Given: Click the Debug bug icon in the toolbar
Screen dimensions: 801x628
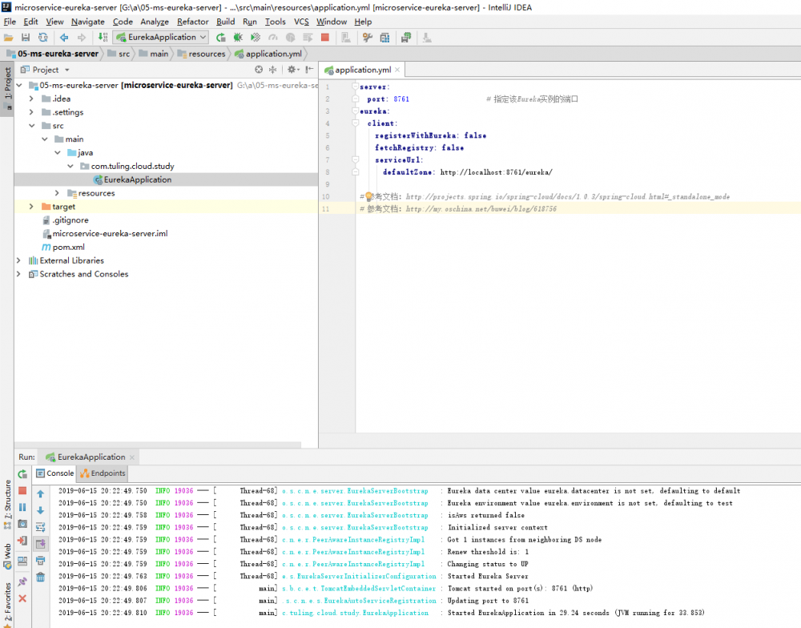Looking at the screenshot, I should tap(238, 37).
